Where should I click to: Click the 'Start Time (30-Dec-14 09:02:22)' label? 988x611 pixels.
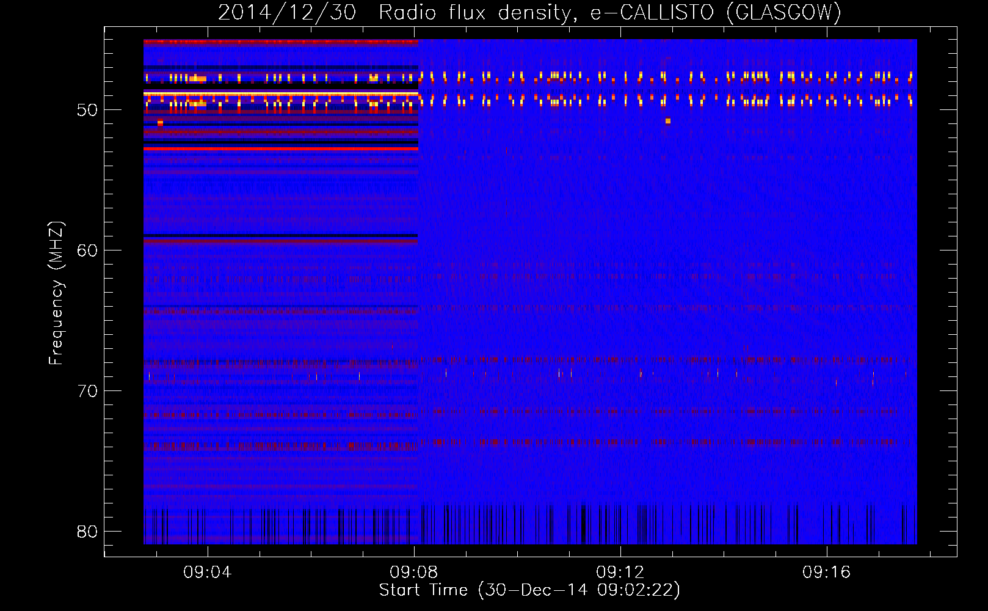(x=529, y=590)
